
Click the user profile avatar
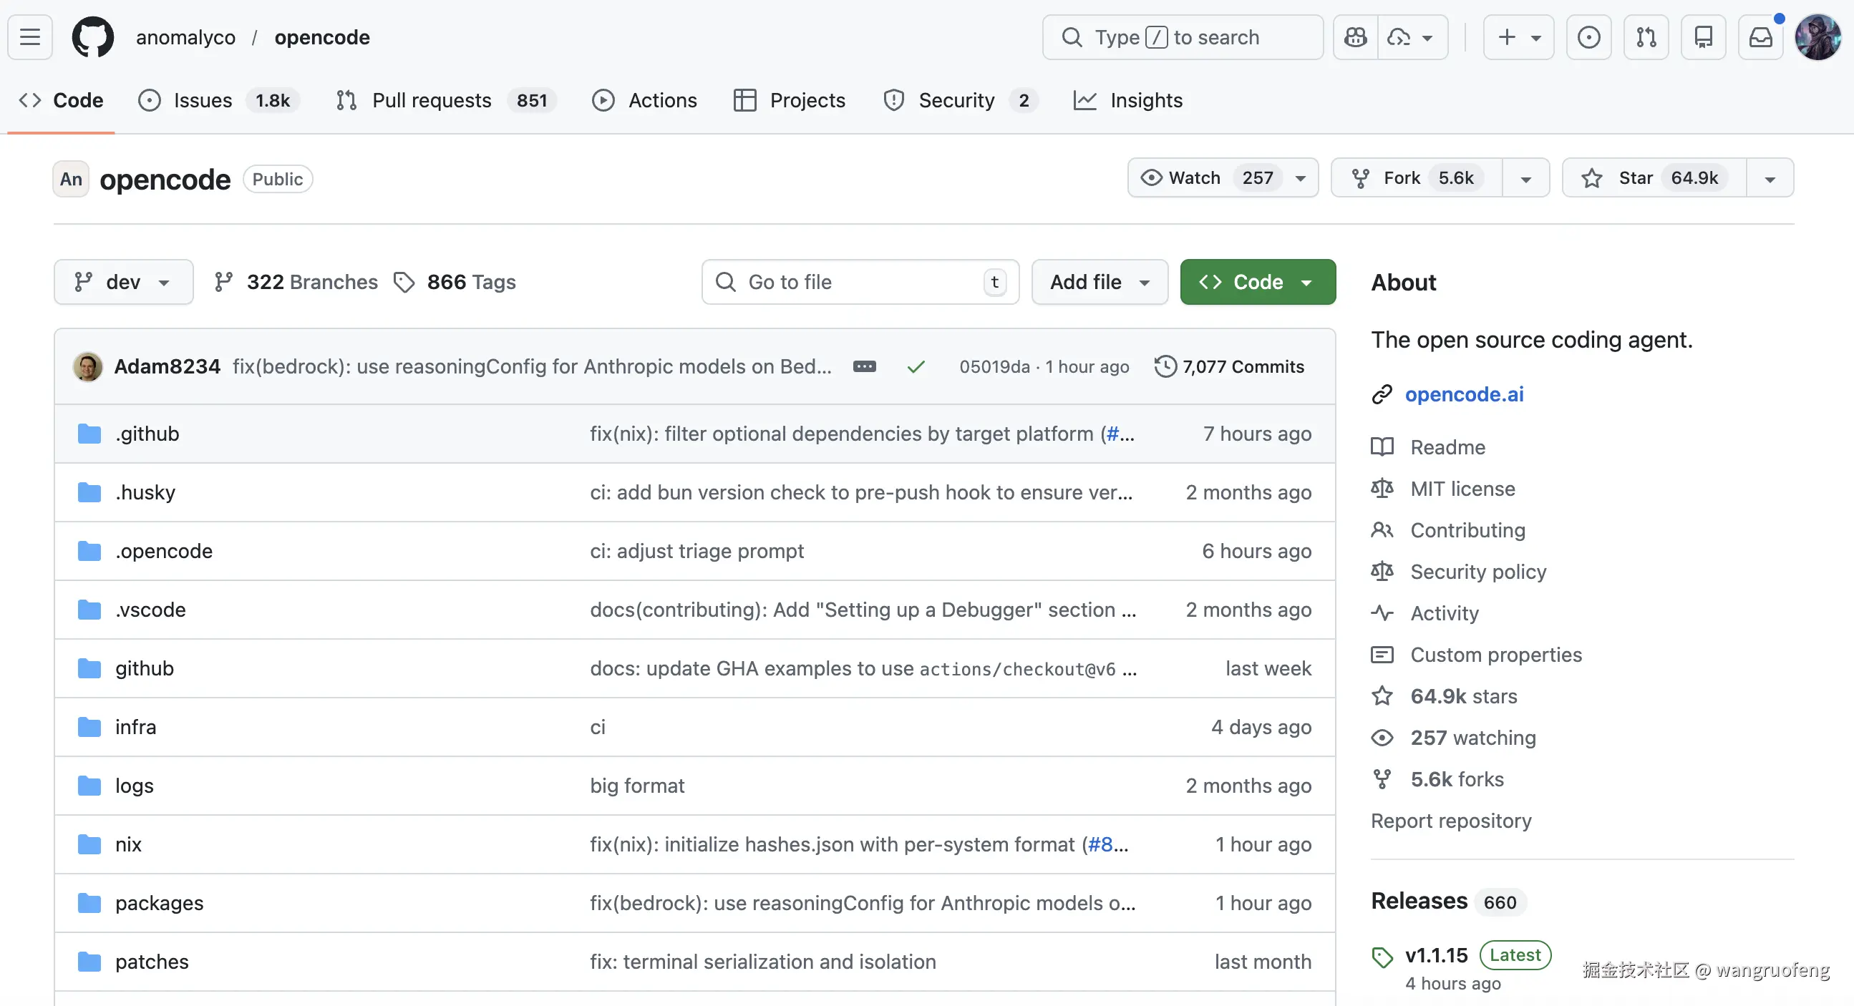tap(1817, 36)
